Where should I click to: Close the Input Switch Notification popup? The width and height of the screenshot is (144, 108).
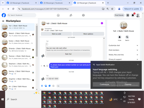click(x=138, y=65)
